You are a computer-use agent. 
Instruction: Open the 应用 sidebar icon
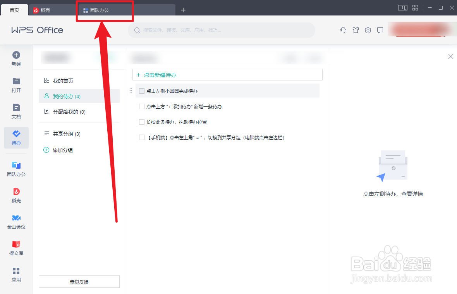click(x=16, y=275)
